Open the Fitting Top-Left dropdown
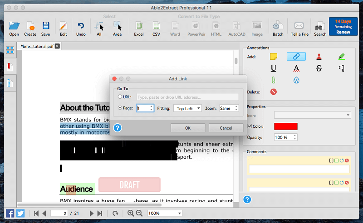This screenshot has height=223, width=363. pos(187,108)
